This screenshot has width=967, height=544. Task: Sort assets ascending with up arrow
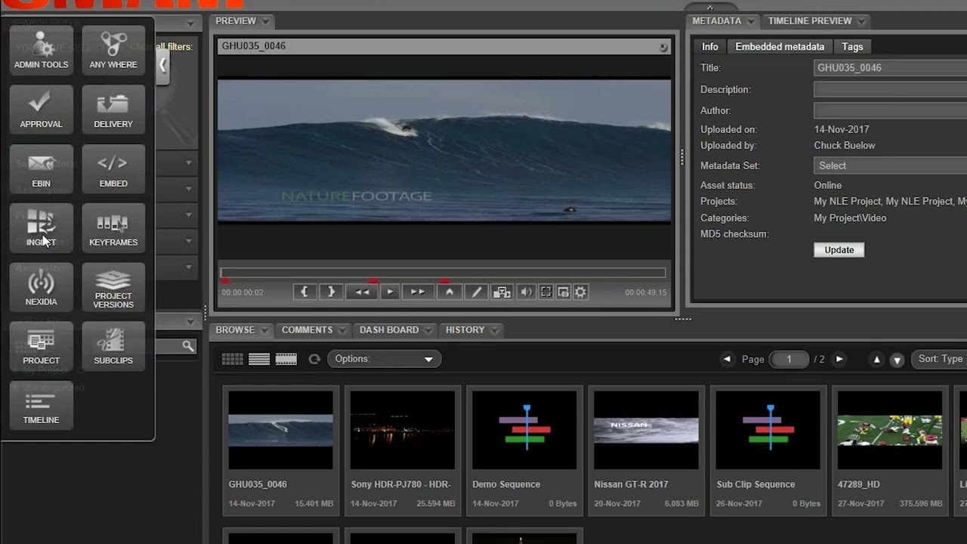tap(876, 360)
